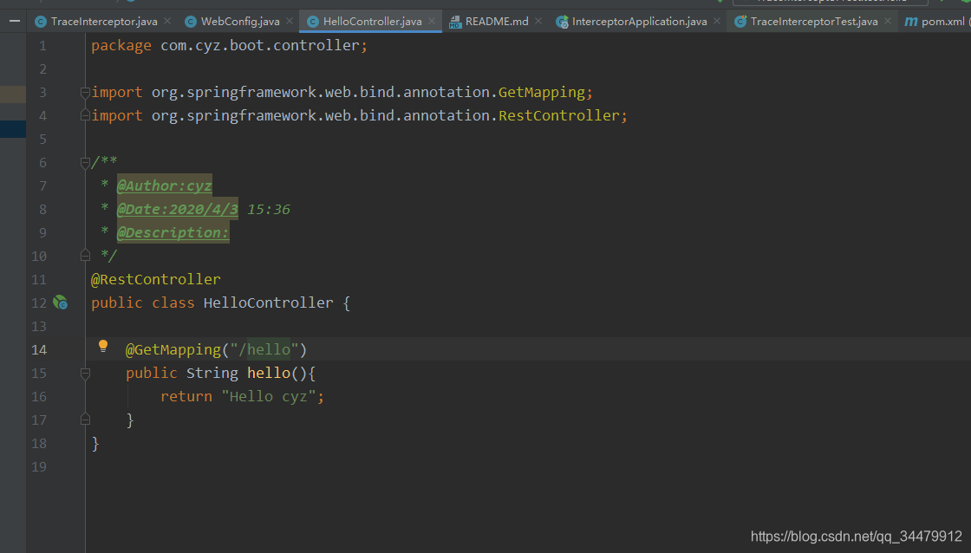This screenshot has height=553, width=971.
Task: Click the "Hello cyz" return string
Action: tap(269, 396)
